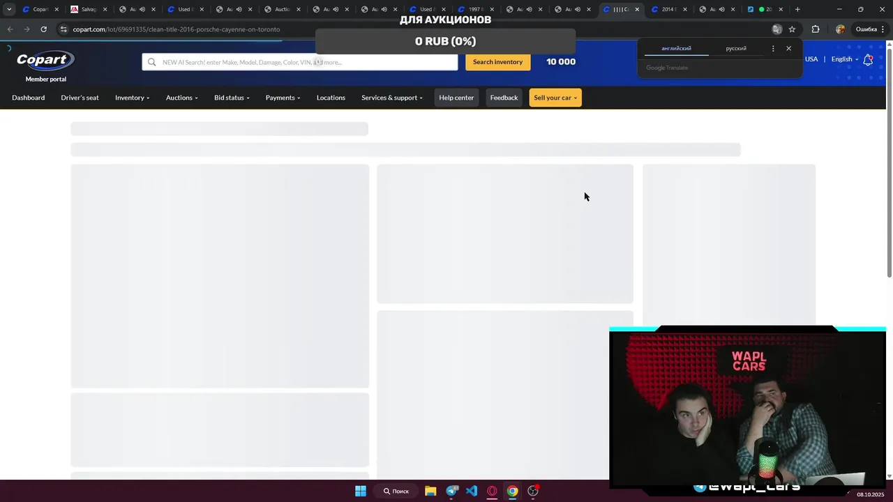Open the Sell your car dropdown
893x502 pixels.
coord(555,98)
